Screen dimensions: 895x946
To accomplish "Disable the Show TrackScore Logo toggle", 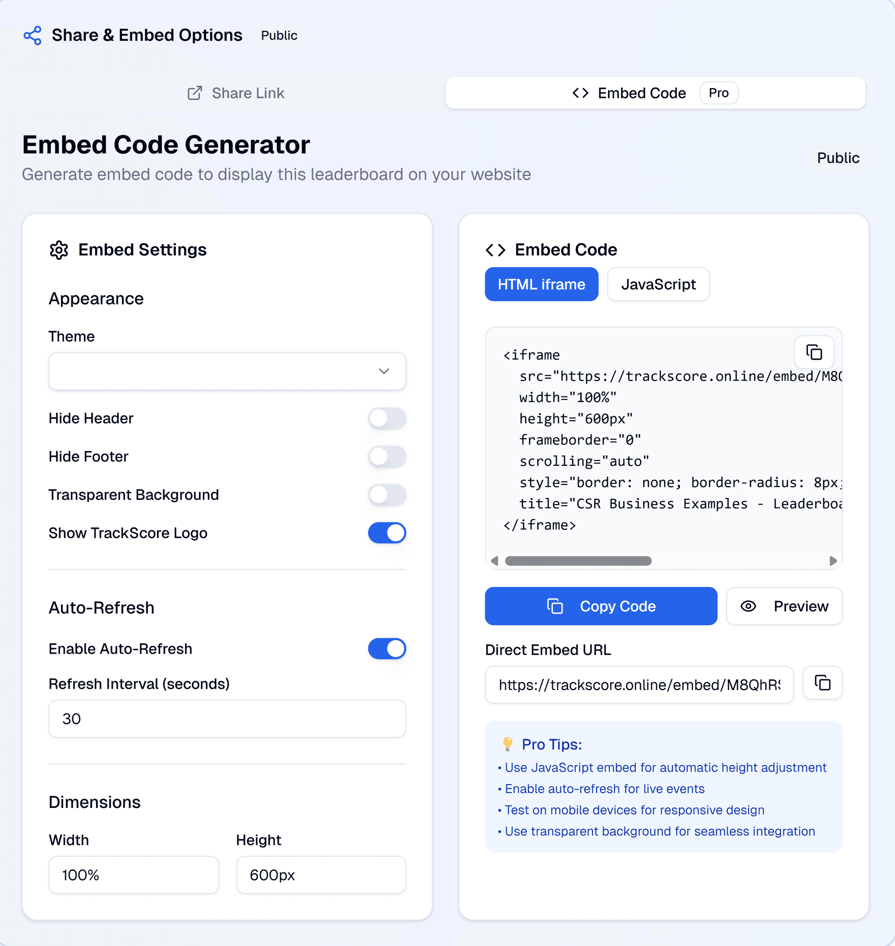I will coord(387,533).
